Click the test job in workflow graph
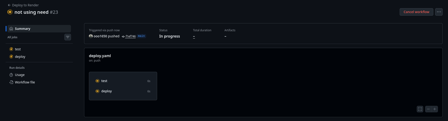 (104, 81)
